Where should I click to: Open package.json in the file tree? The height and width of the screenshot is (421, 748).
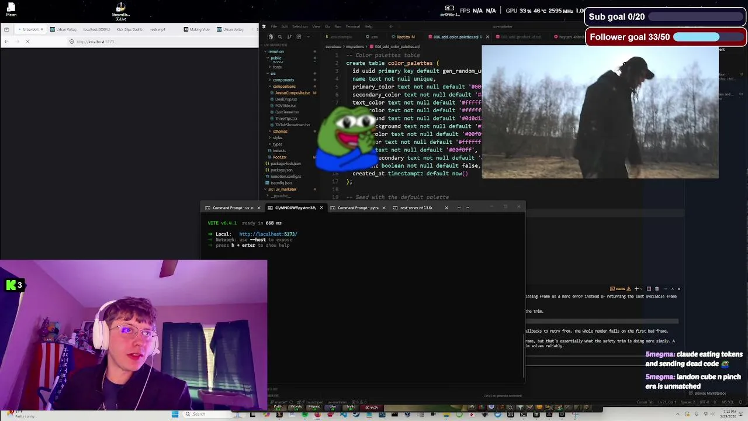click(x=281, y=170)
